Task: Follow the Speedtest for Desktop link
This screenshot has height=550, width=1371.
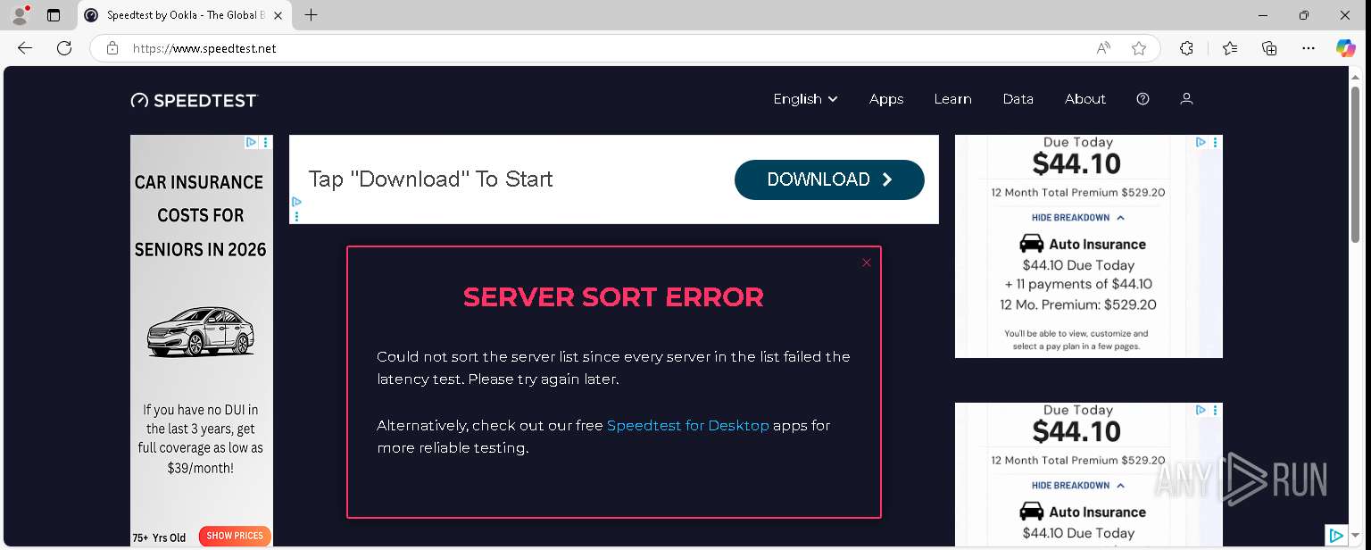Action: click(x=687, y=425)
